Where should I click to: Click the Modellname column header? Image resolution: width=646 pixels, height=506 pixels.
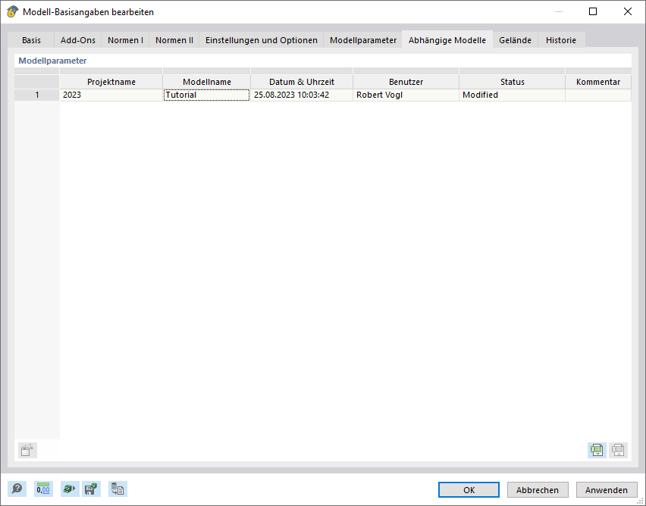(207, 82)
